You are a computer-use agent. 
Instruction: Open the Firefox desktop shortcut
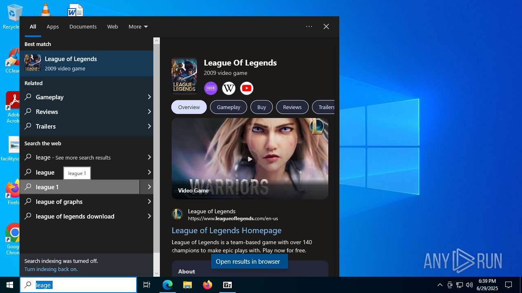coord(13,192)
